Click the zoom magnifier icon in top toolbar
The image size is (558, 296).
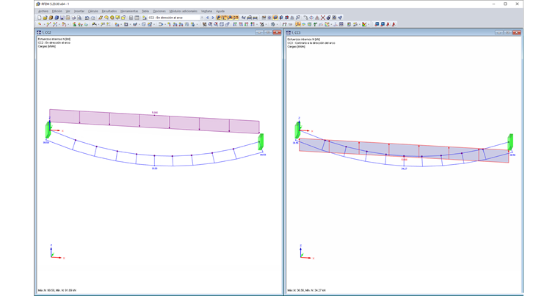click(x=298, y=18)
